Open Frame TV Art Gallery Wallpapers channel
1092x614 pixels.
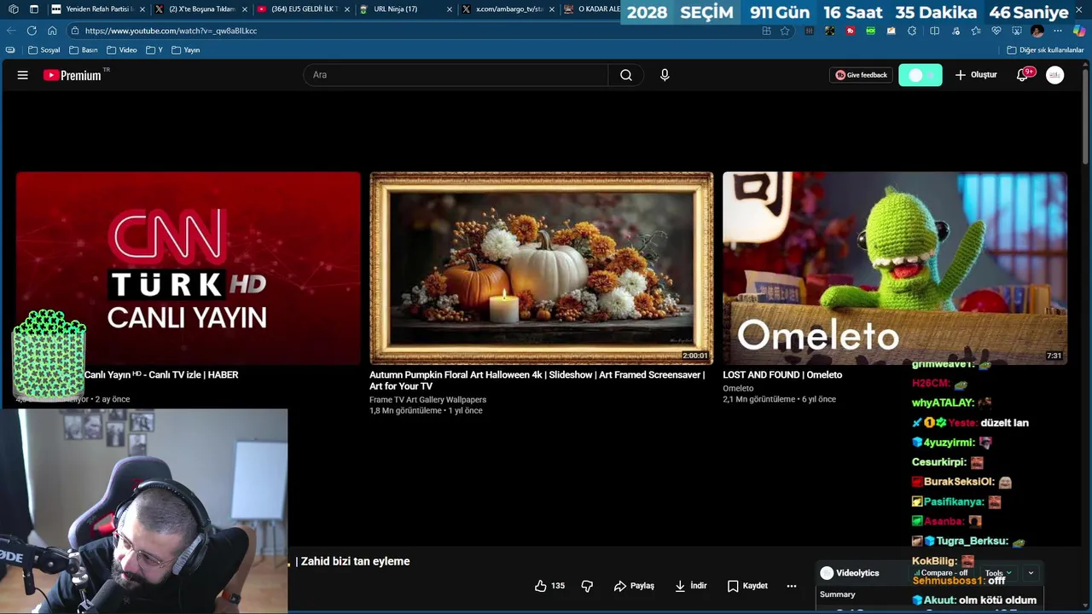point(427,400)
